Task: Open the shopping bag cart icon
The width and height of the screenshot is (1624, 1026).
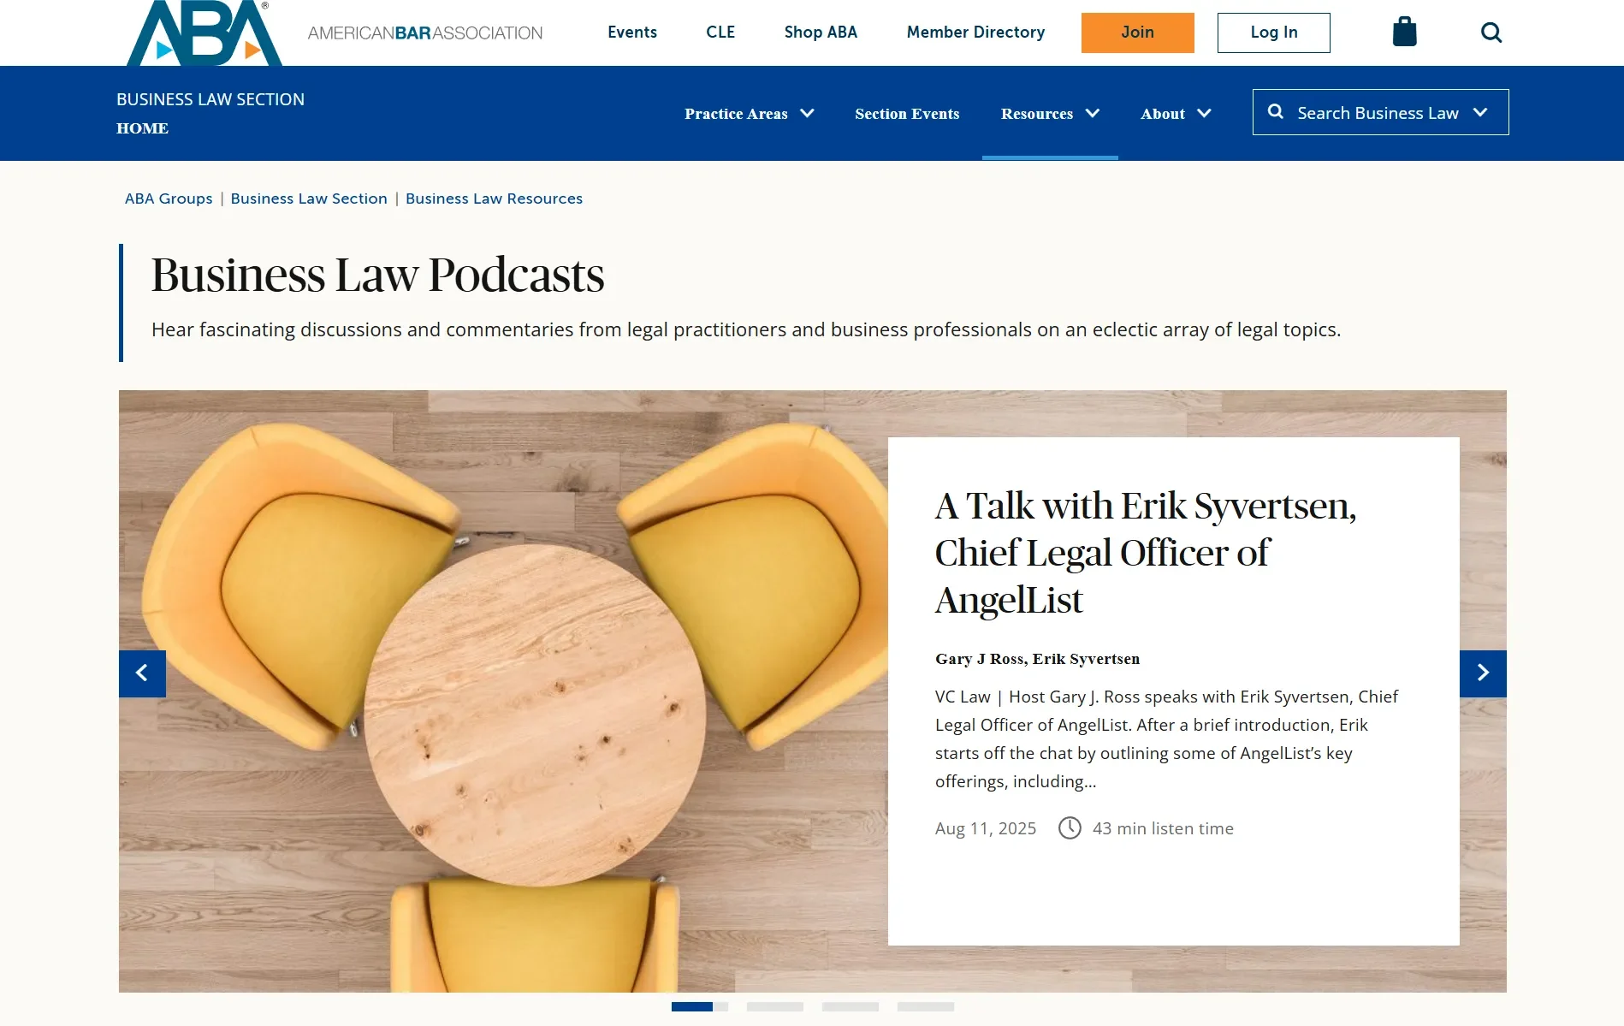Action: (x=1404, y=33)
